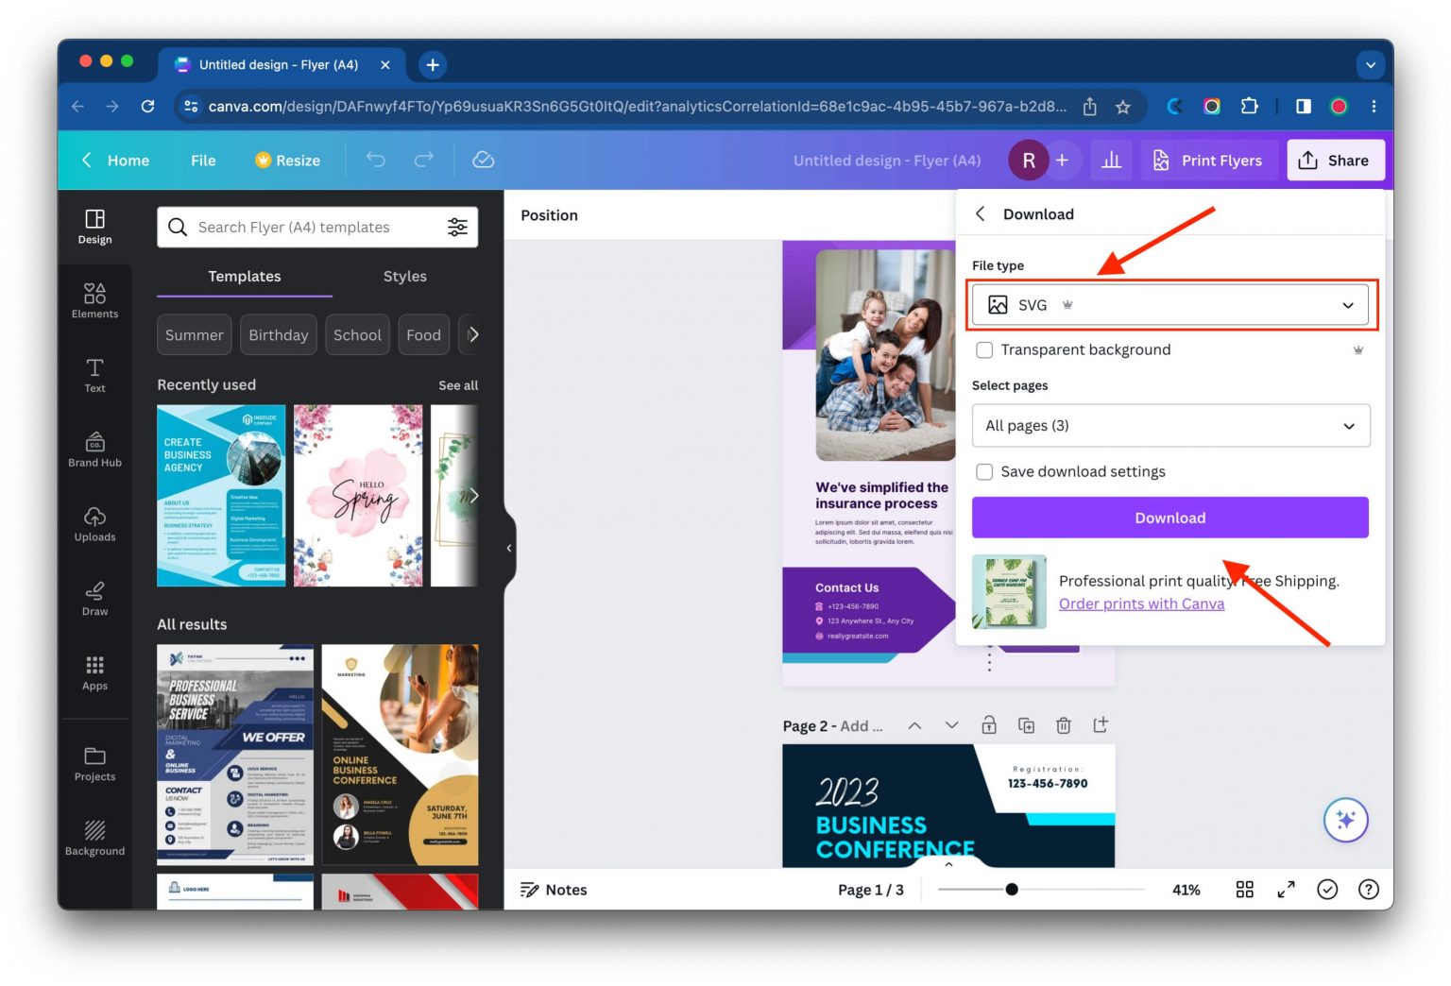Adjust the zoom slider
The height and width of the screenshot is (986, 1451).
[1013, 889]
